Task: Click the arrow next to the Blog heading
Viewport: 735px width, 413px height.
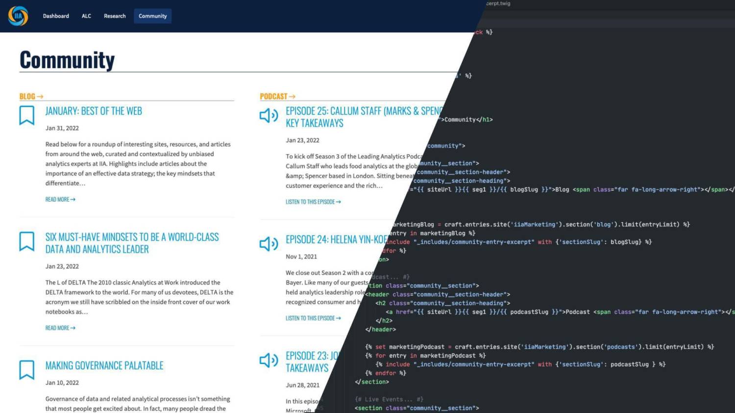Action: point(40,97)
